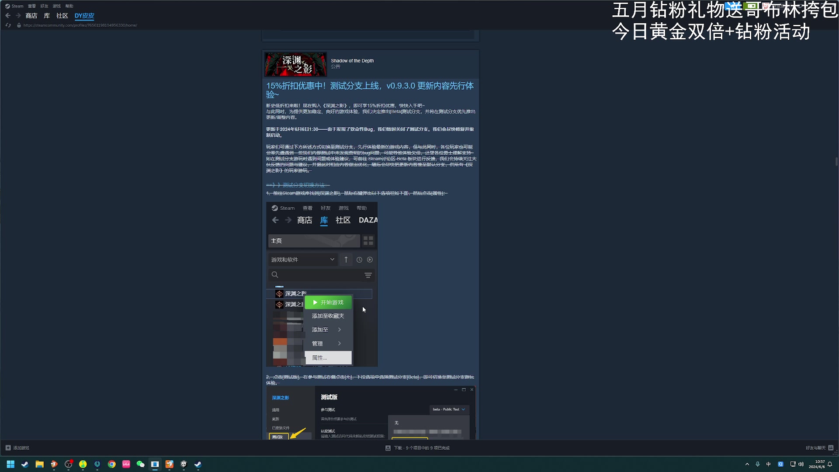The image size is (839, 472).
Task: Open the Windows Start menu
Action: (10, 464)
